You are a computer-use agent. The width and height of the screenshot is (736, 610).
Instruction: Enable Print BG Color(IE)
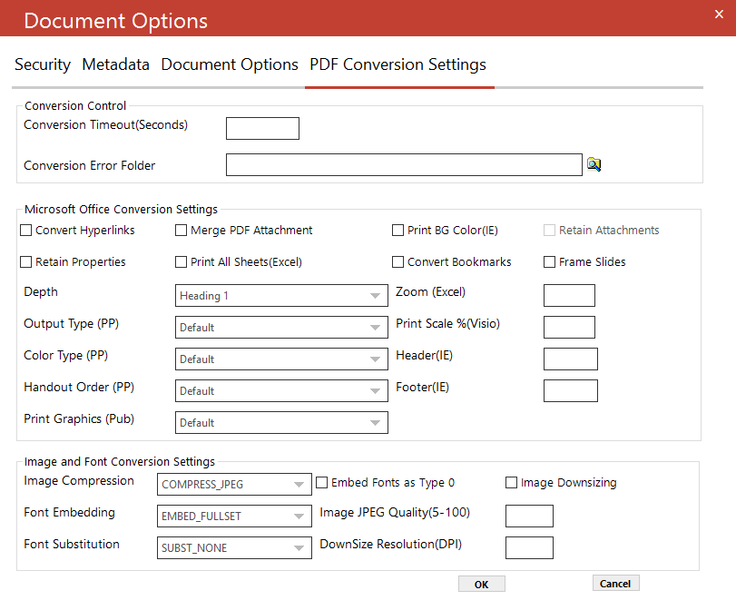[x=397, y=231]
